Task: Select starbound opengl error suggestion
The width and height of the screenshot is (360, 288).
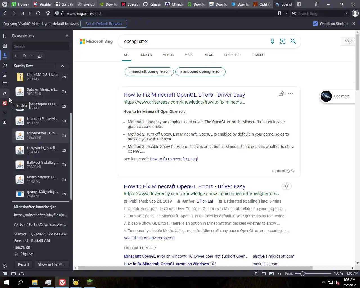Action: 201,71
